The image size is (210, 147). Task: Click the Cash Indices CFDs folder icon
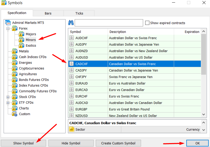(x=15, y=57)
